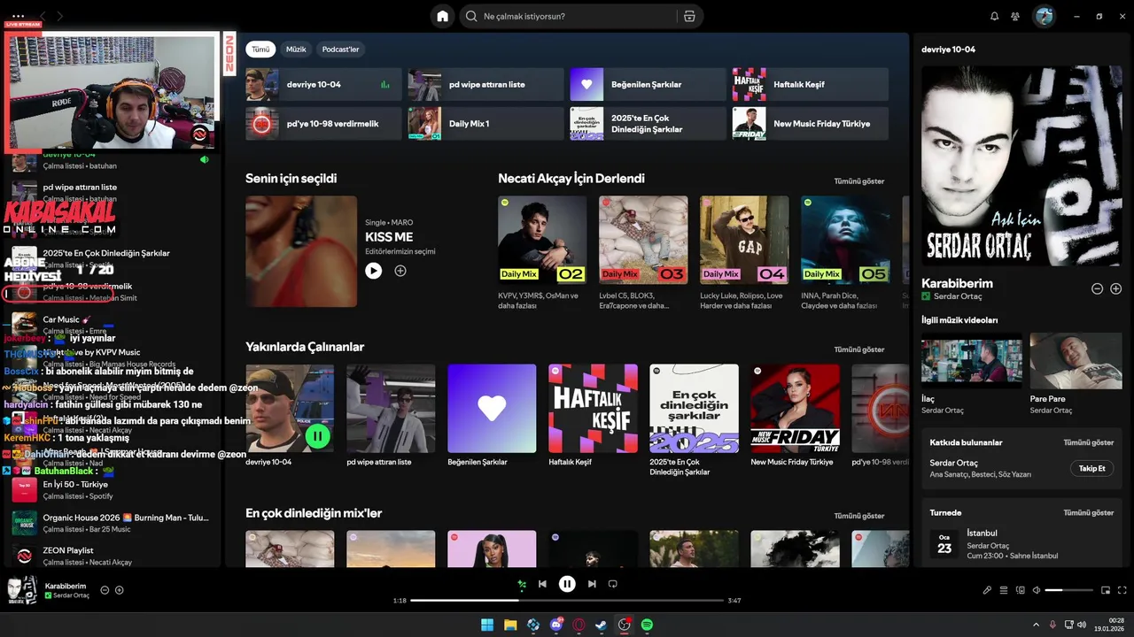Open the 'Beğenilen Şarkılar' shortcut tile
Image resolution: width=1134 pixels, height=637 pixels.
point(648,85)
